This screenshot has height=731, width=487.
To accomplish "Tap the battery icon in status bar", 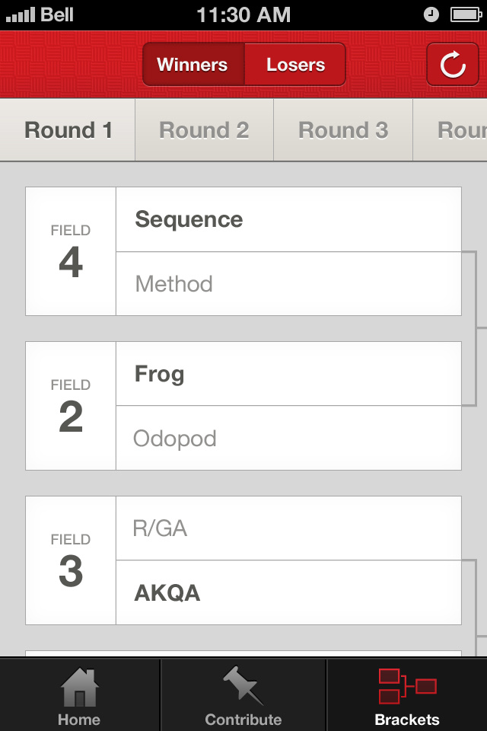I will 464,14.
